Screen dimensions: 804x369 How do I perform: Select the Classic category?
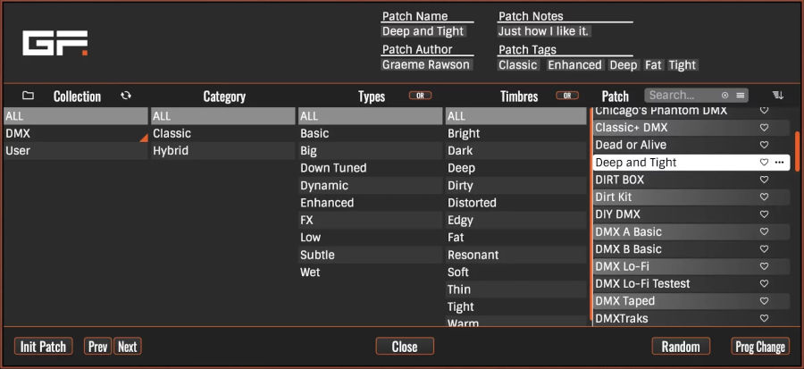tap(222, 134)
